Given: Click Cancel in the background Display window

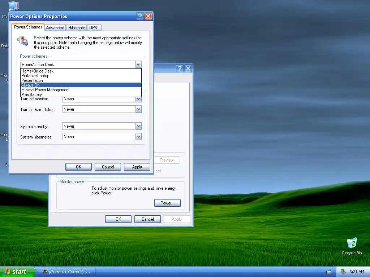Looking at the screenshot, I should (147, 219).
